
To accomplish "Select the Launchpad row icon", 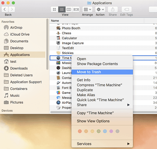I will coord(58,73).
